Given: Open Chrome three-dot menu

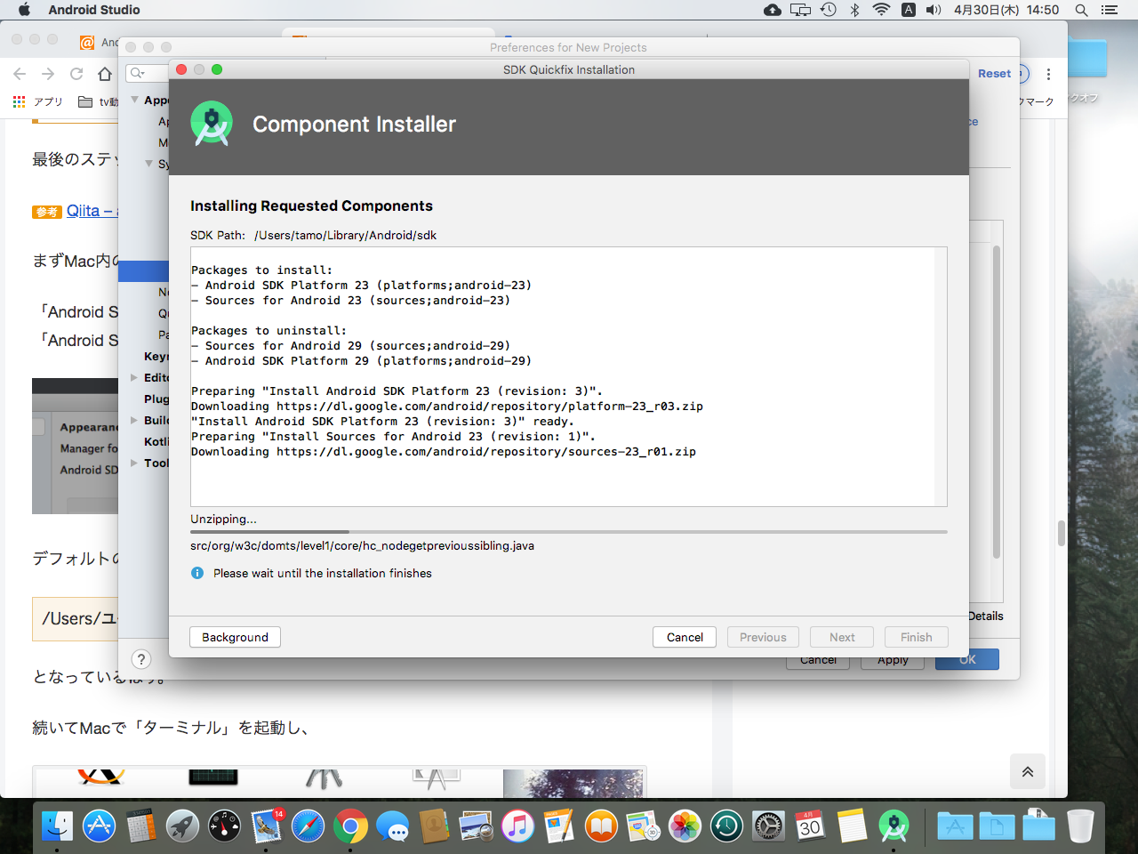Looking at the screenshot, I should click(x=1048, y=74).
